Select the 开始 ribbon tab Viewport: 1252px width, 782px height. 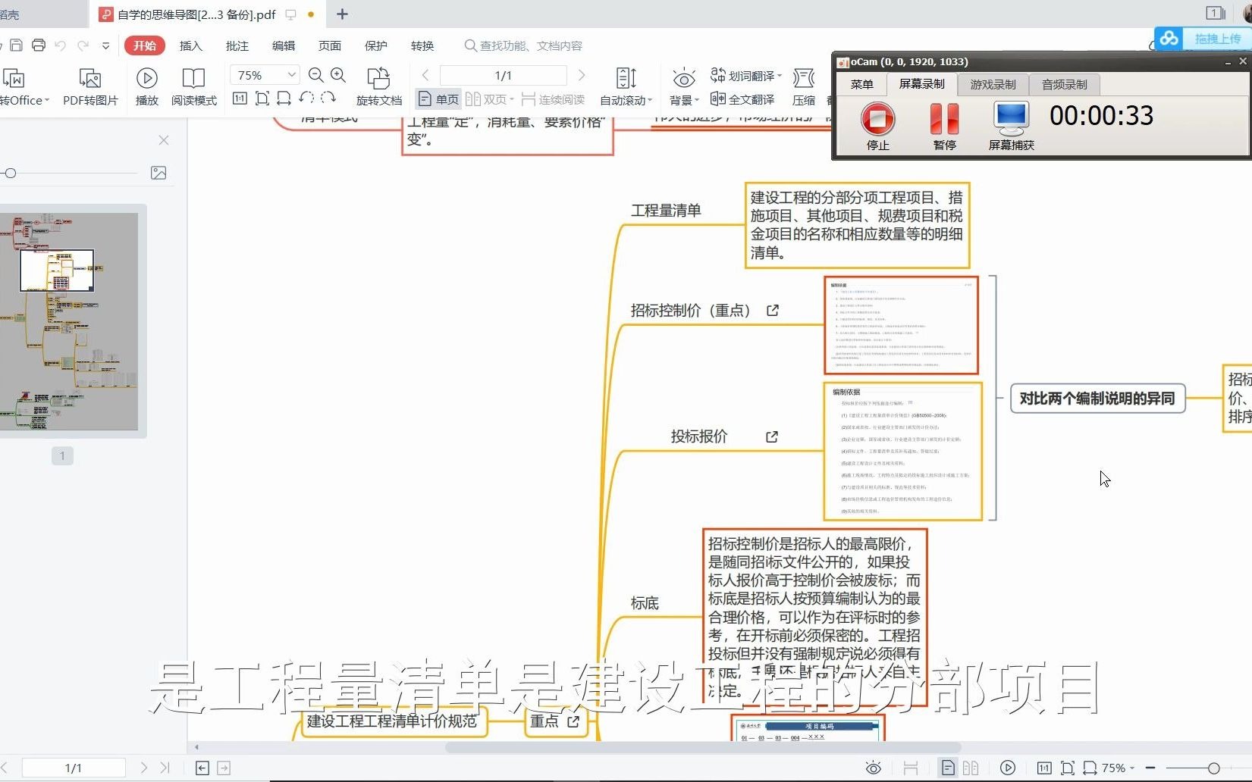(144, 45)
